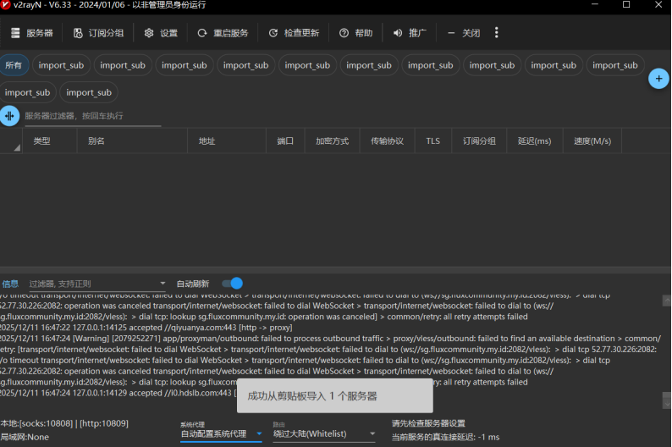The width and height of the screenshot is (672, 447).
Task: Click the 检查更新 check update icon
Action: pyautogui.click(x=273, y=33)
